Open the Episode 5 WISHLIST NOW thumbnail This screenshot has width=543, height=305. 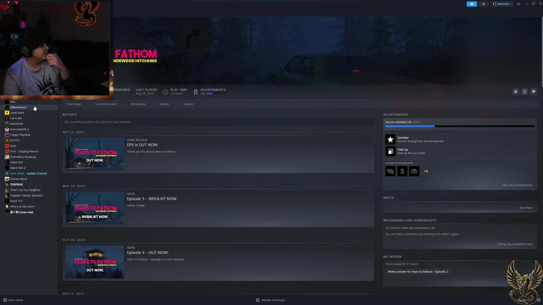pos(95,208)
